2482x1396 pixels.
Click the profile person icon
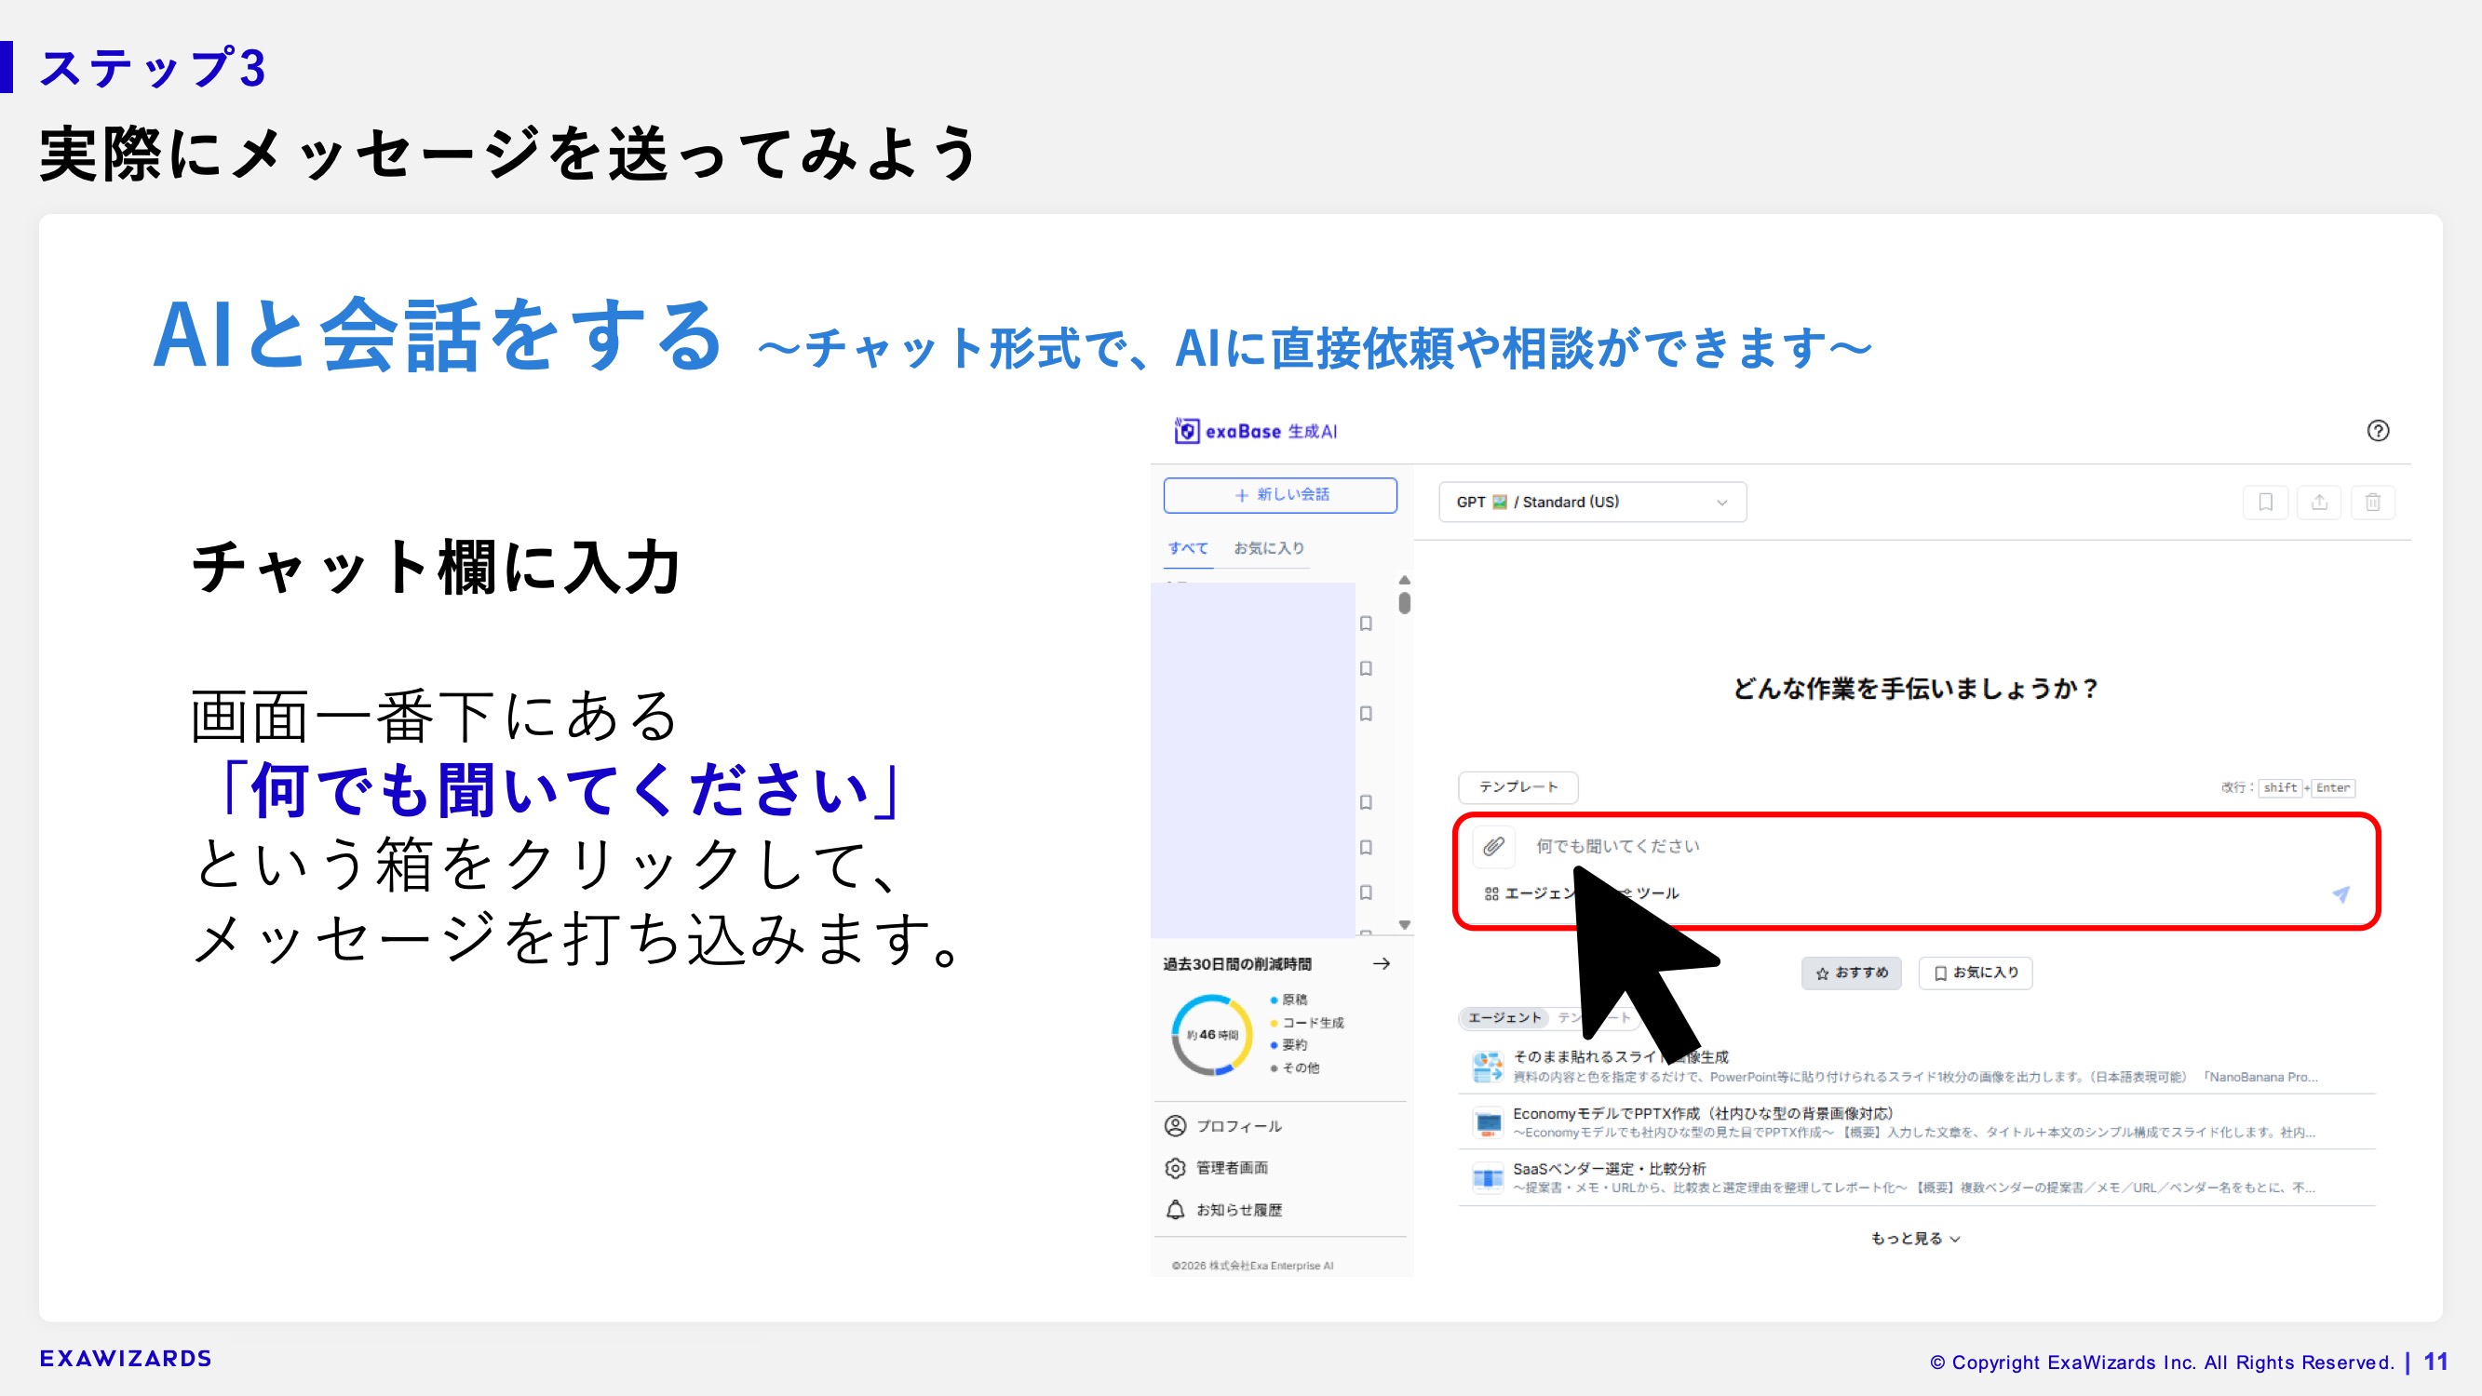[x=1175, y=1125]
